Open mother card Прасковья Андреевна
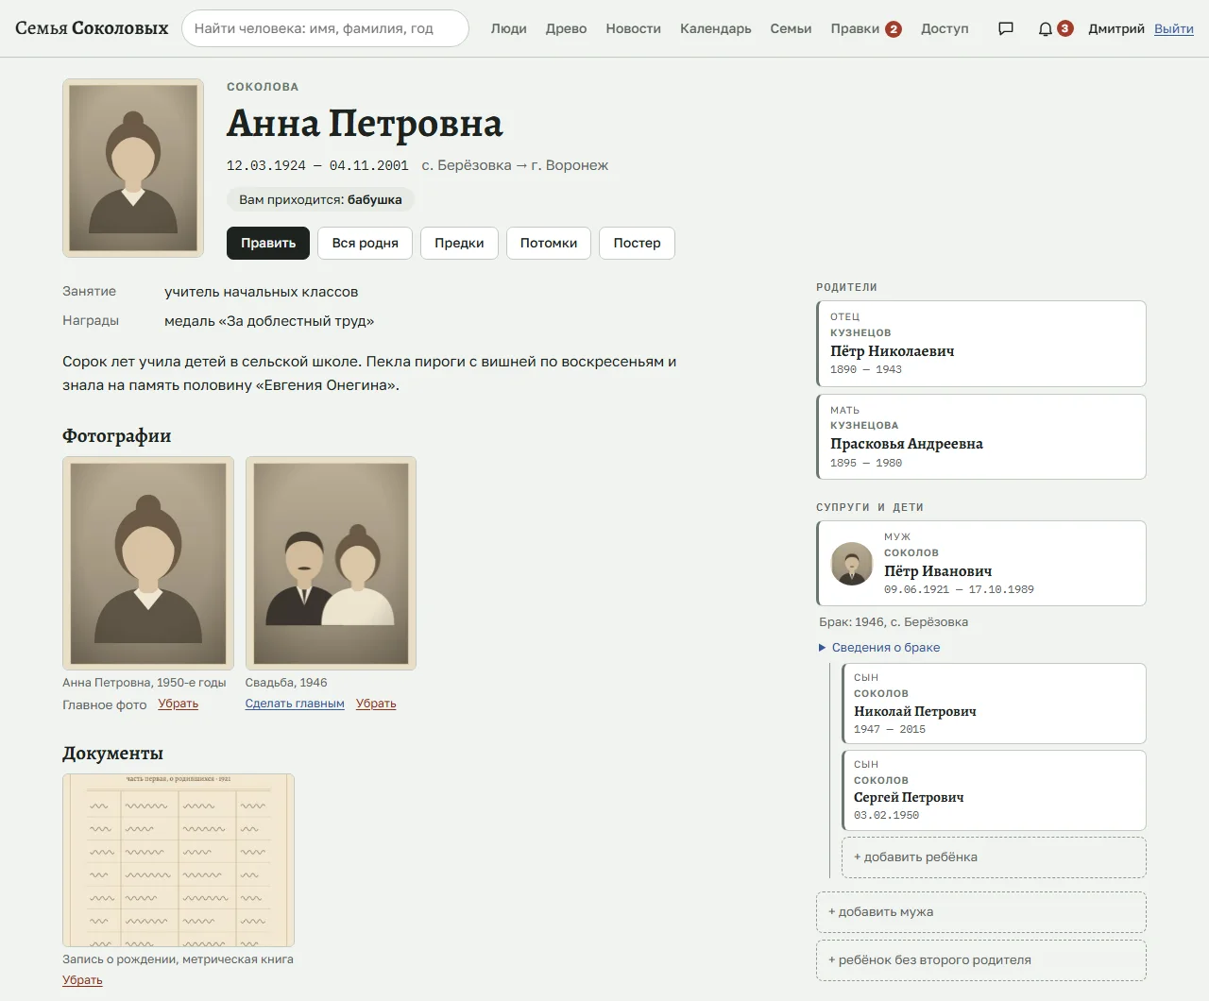Image resolution: width=1209 pixels, height=1001 pixels. pos(981,436)
